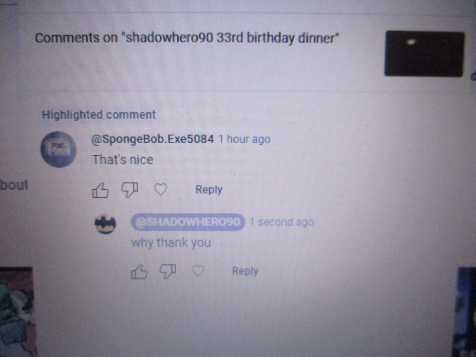Click the @SHADOWHERO90 username badge

coord(188,222)
